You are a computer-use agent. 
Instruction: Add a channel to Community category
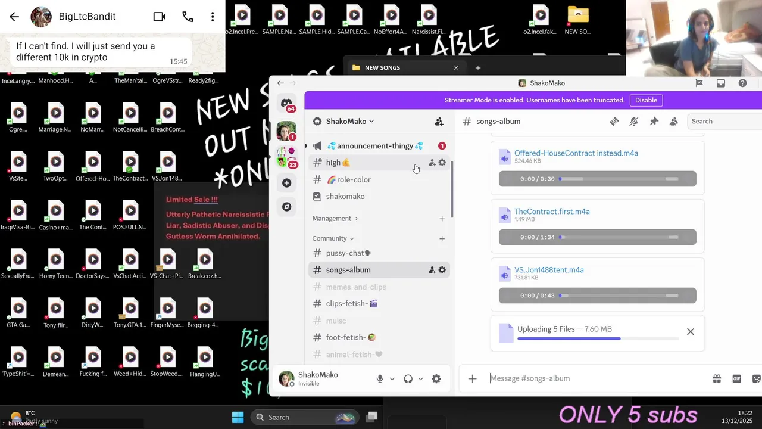pos(442,238)
